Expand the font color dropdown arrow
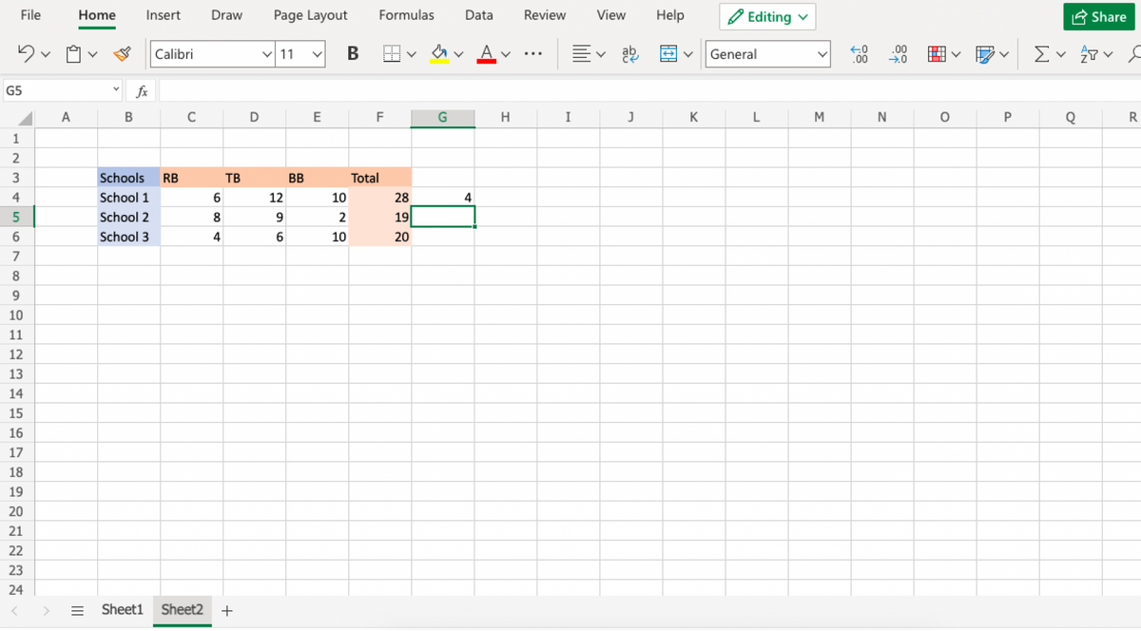The height and width of the screenshot is (631, 1141). click(506, 54)
